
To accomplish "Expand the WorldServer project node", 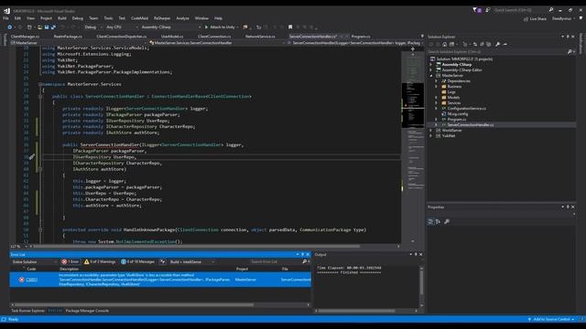I will [431, 130].
